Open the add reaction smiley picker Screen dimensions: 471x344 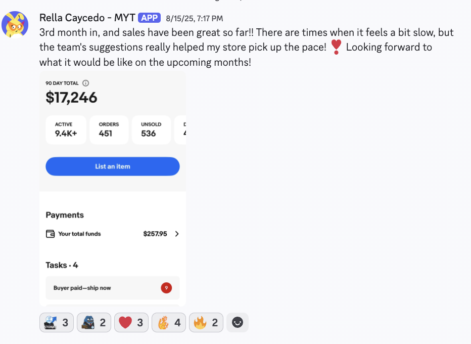(x=237, y=322)
